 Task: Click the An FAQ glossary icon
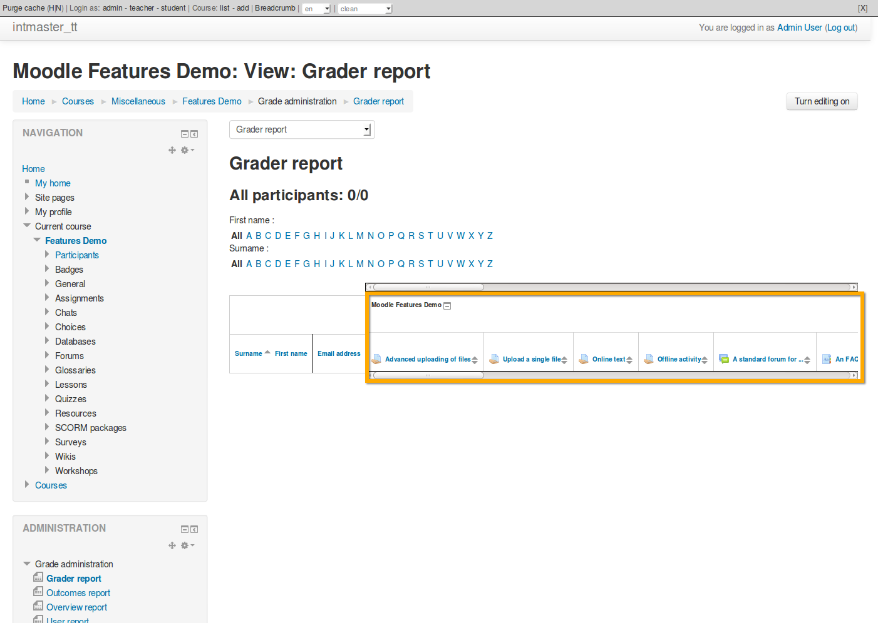click(x=827, y=359)
